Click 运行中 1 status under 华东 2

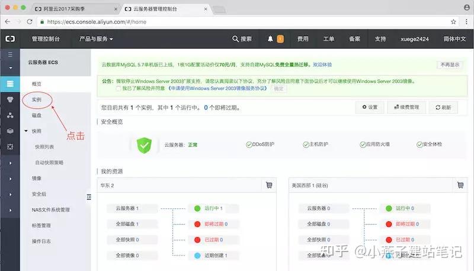(x=213, y=208)
